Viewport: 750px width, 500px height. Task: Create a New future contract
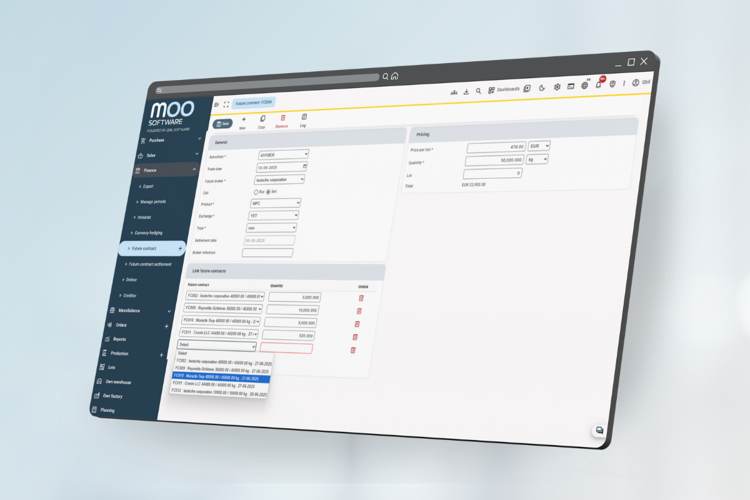(243, 122)
